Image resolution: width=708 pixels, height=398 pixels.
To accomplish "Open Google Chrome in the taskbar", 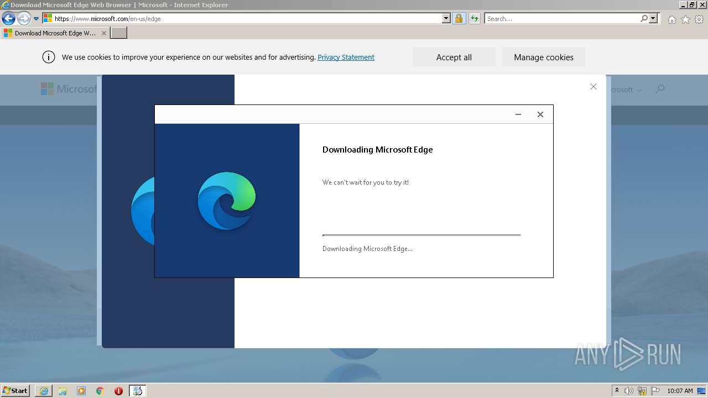I will 100,391.
